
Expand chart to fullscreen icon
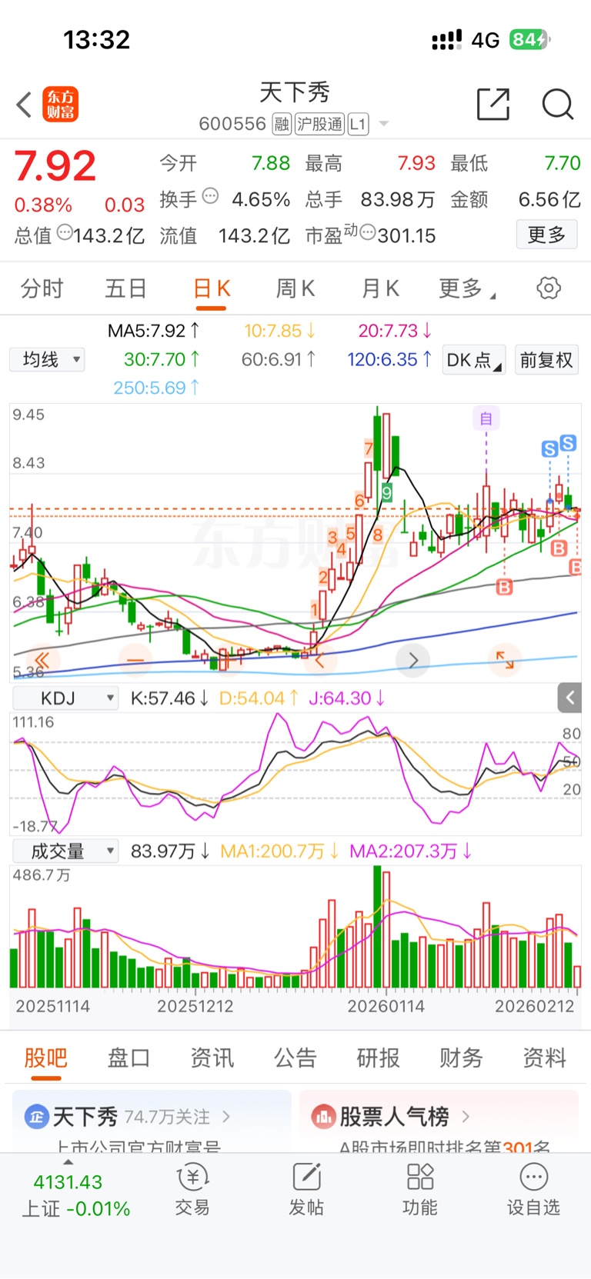click(x=505, y=659)
